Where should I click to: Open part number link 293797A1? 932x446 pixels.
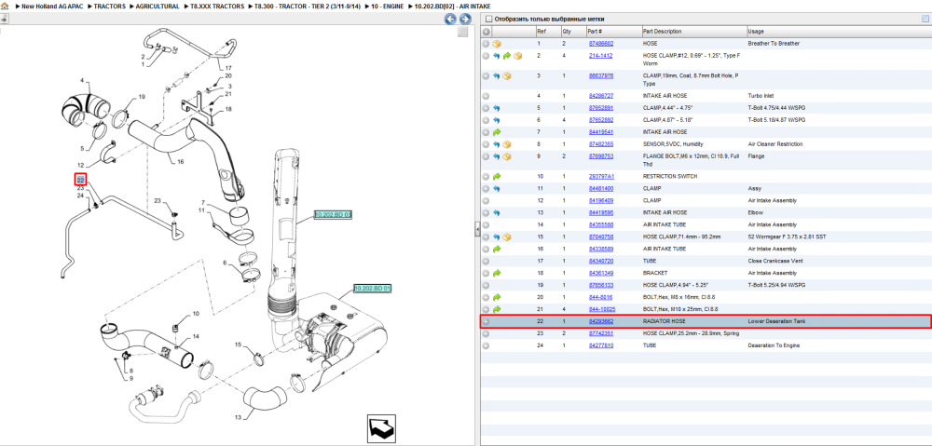click(x=601, y=176)
